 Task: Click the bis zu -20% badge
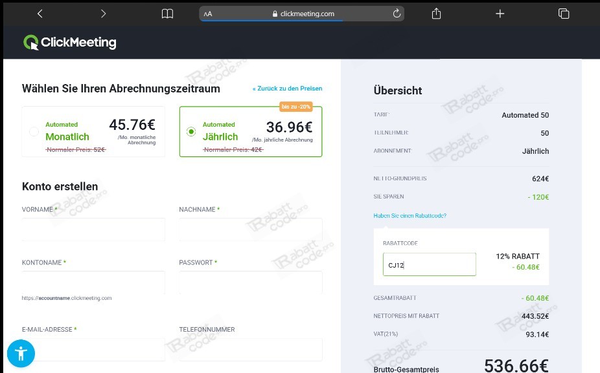click(x=296, y=107)
